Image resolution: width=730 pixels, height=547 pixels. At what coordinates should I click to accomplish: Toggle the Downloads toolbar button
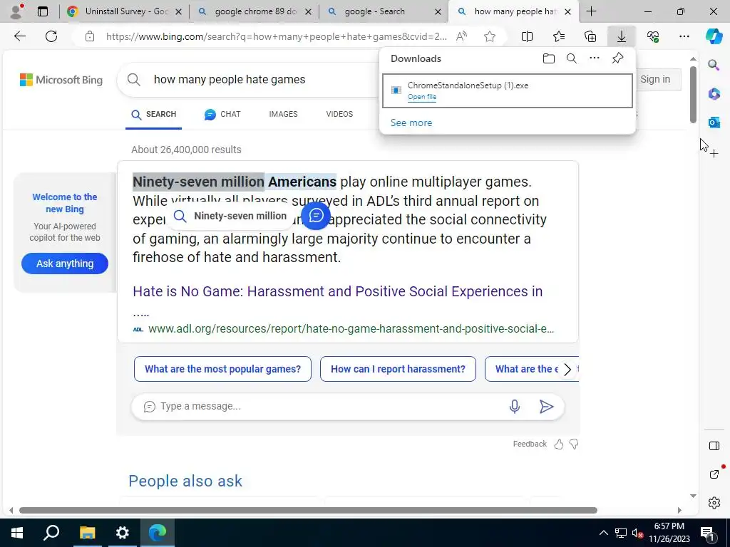[x=622, y=36]
